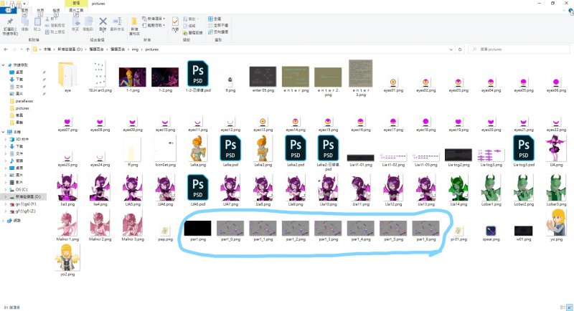Select the eye folder
574x311 pixels.
click(67, 75)
